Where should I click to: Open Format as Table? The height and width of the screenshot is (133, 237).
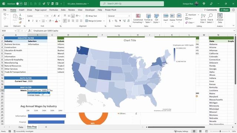(x=148, y=18)
